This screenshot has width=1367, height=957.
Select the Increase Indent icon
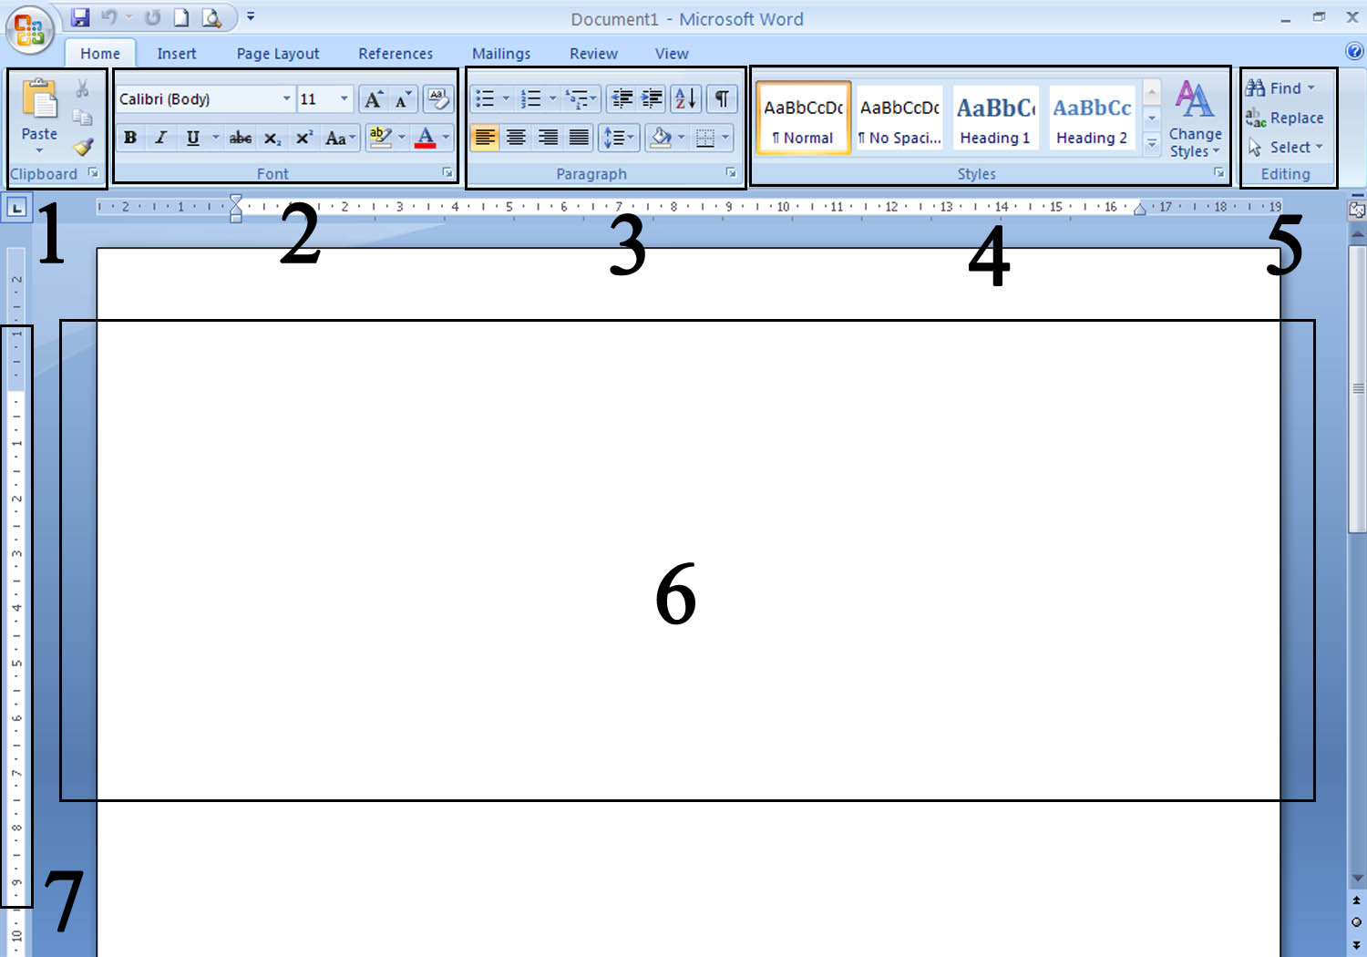[x=652, y=98]
